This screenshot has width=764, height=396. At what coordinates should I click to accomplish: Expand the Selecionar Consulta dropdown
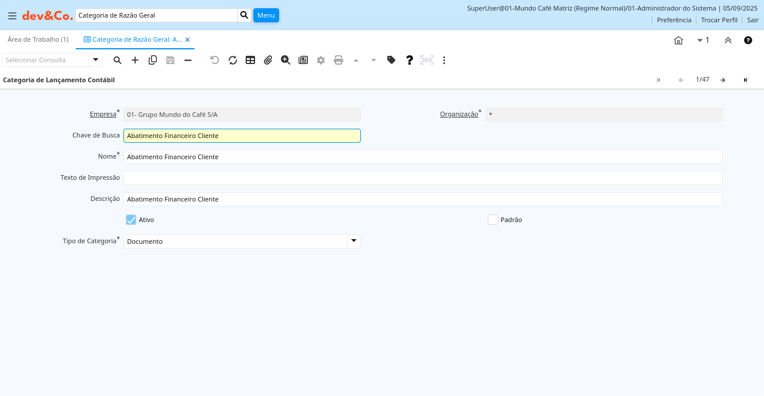pyautogui.click(x=96, y=60)
